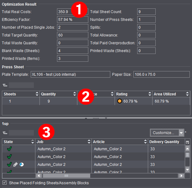Click the attachment paperclip icon in State column

[16, 165]
